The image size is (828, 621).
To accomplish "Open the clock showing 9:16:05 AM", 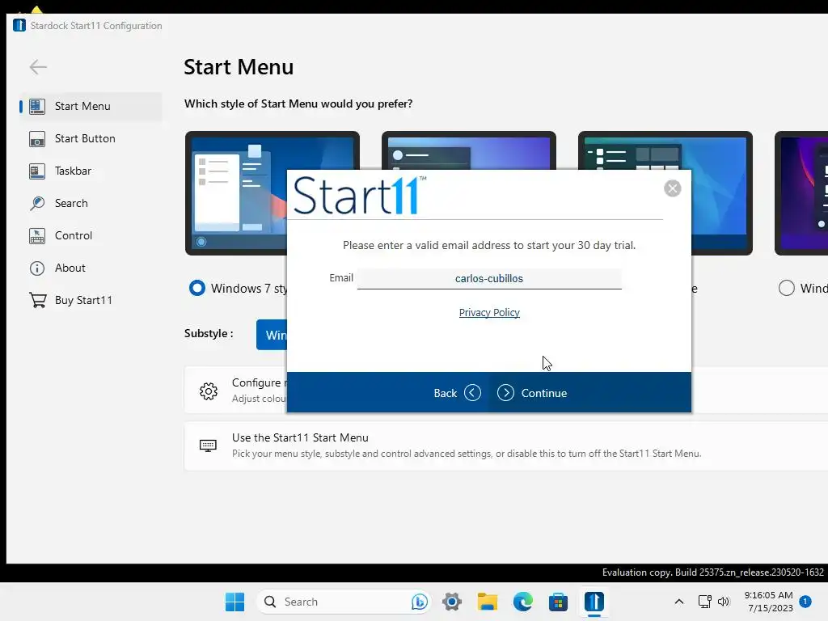I will (769, 602).
